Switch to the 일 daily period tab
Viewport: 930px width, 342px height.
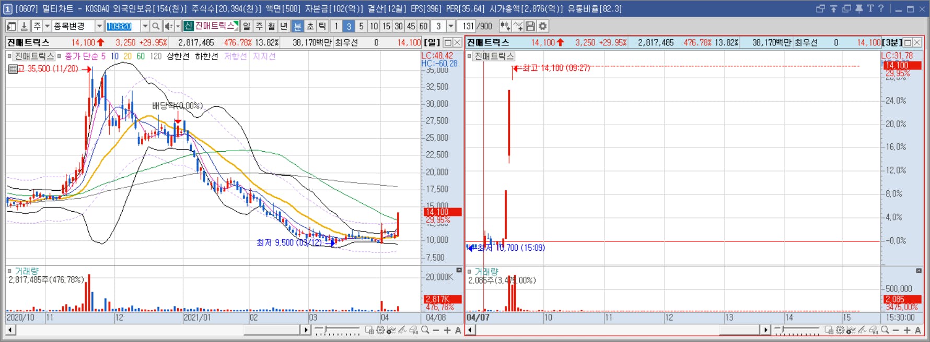(247, 26)
